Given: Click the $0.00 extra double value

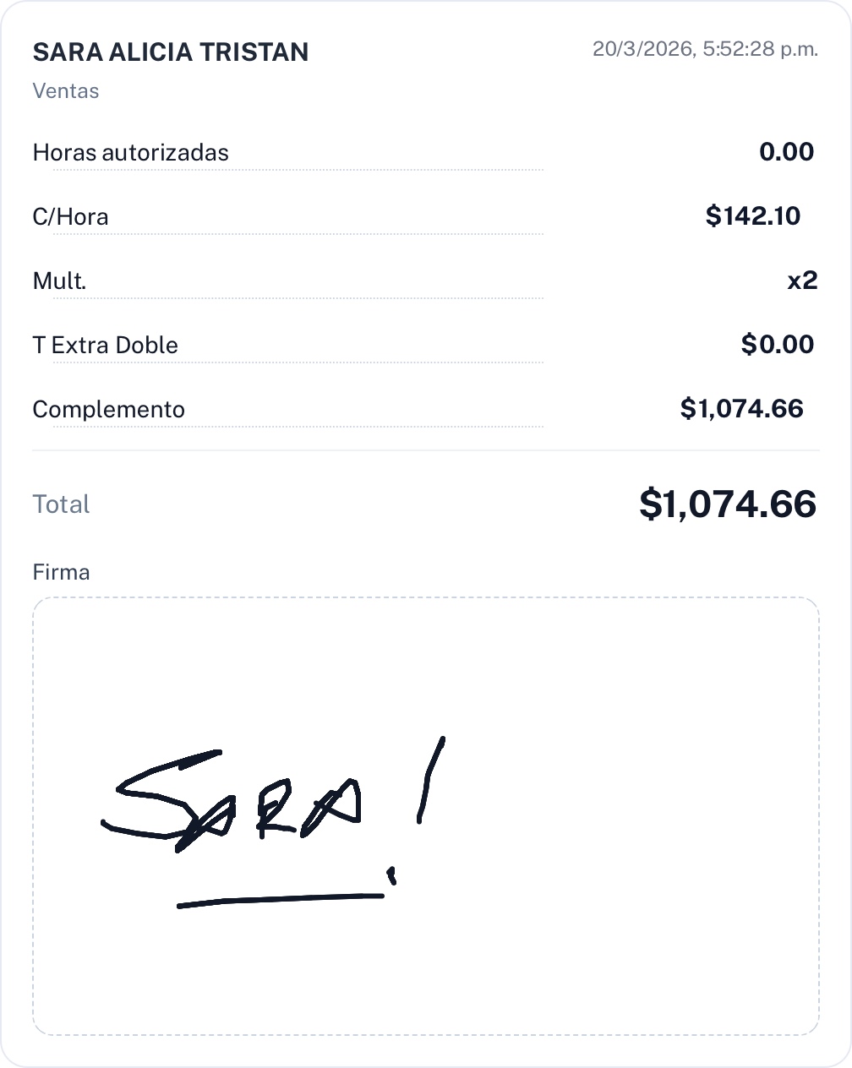Looking at the screenshot, I should 777,345.
